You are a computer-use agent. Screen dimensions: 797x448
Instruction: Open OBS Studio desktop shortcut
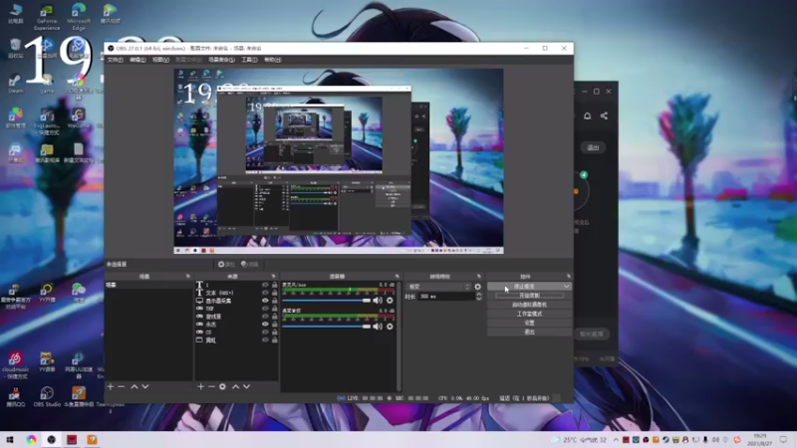[x=47, y=396]
